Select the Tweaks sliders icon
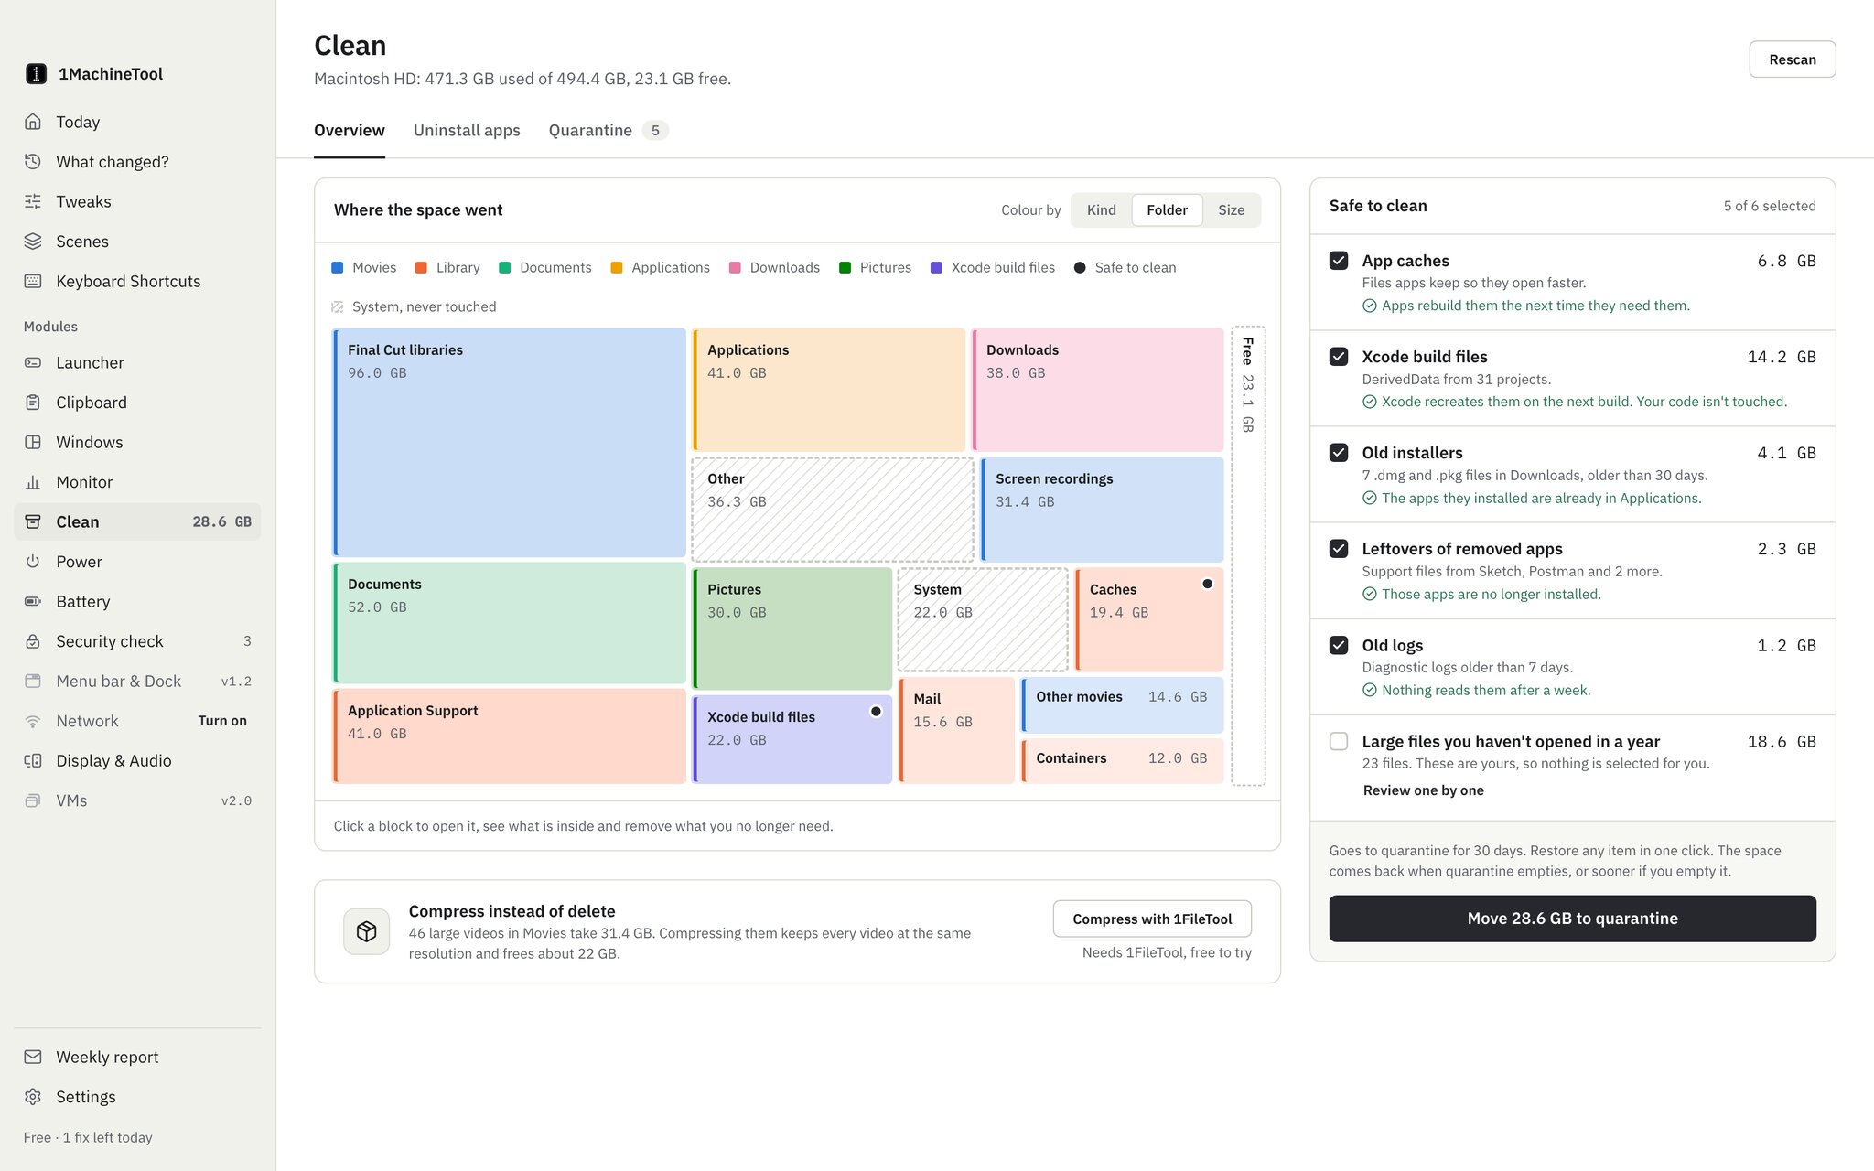Image resolution: width=1874 pixels, height=1171 pixels. point(33,201)
